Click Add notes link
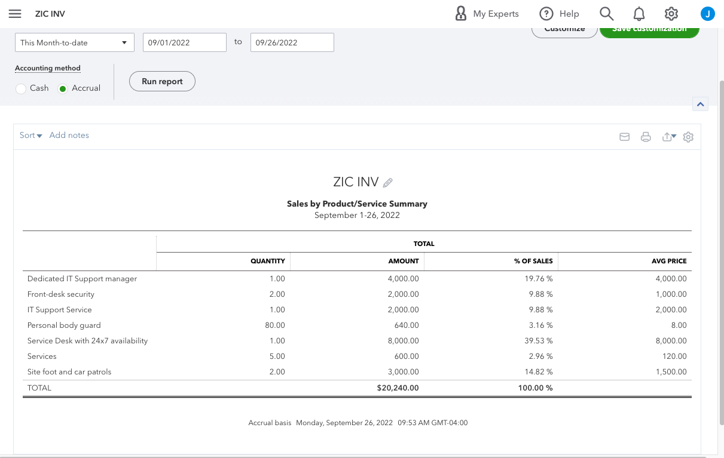 pos(69,136)
